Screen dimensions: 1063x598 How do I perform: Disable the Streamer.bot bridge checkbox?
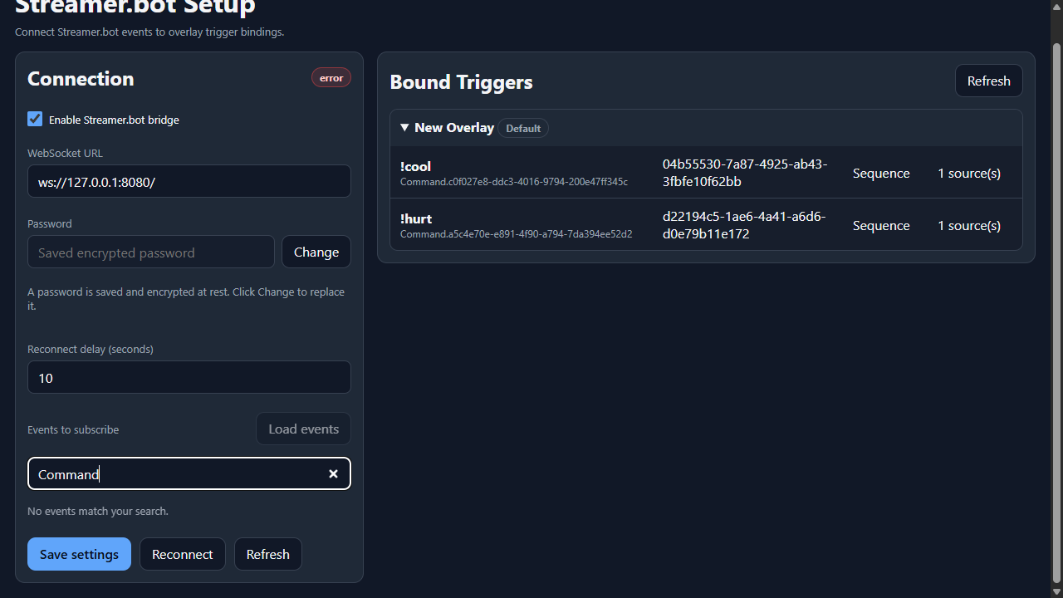coord(35,119)
